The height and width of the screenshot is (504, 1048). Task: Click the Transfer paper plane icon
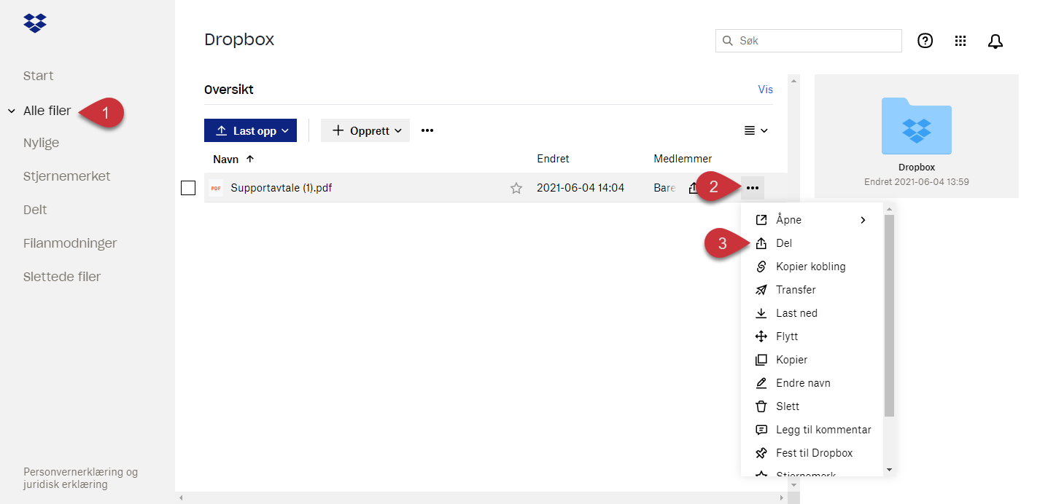pos(761,290)
